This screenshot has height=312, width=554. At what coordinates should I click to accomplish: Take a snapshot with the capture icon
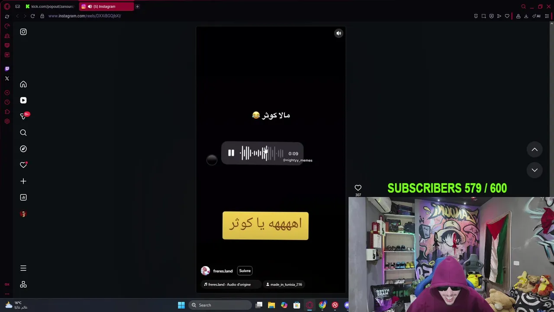483,16
